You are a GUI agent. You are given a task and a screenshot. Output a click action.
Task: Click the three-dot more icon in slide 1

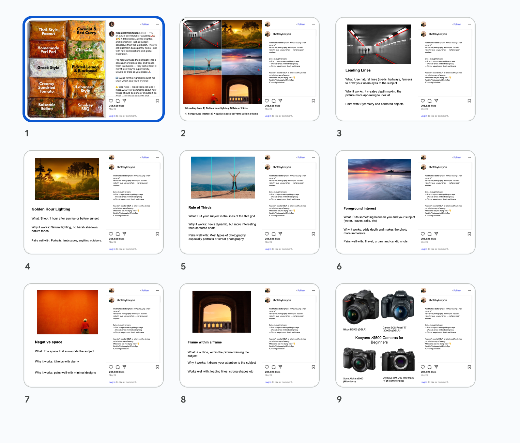point(158,24)
